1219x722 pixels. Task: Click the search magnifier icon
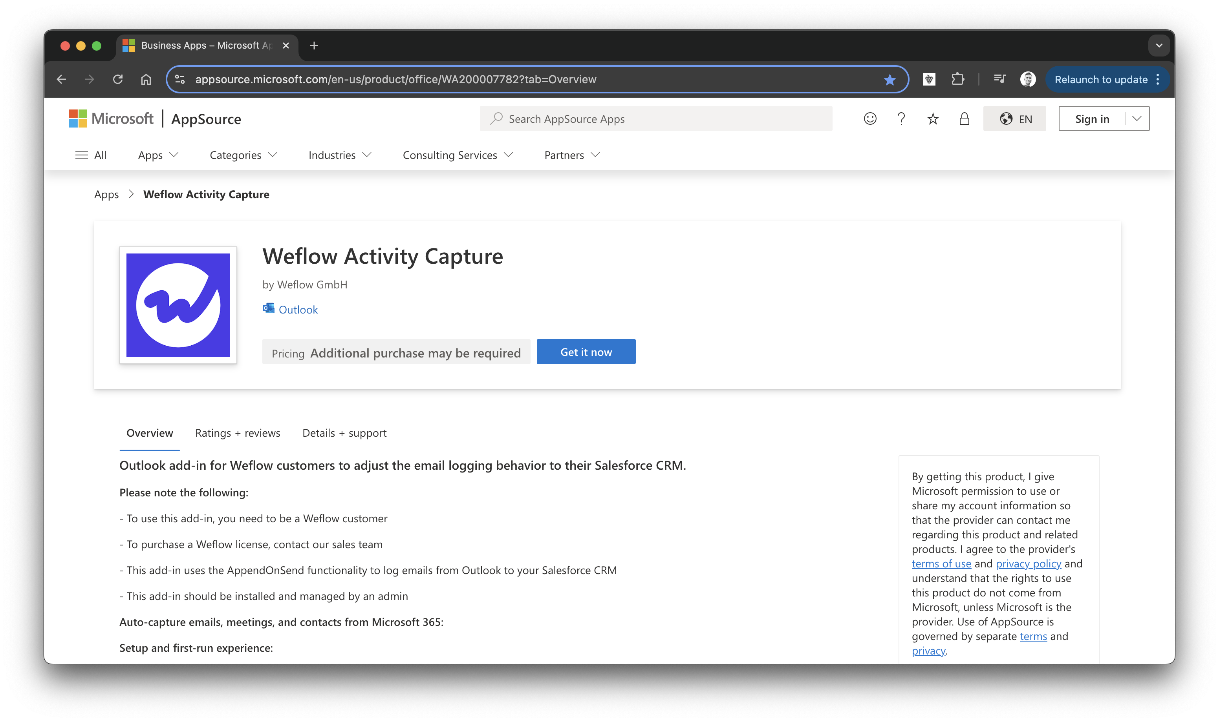coord(496,119)
